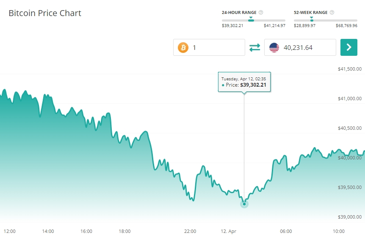Click the Bitcoin amount input field
365x238 pixels.
216,47
